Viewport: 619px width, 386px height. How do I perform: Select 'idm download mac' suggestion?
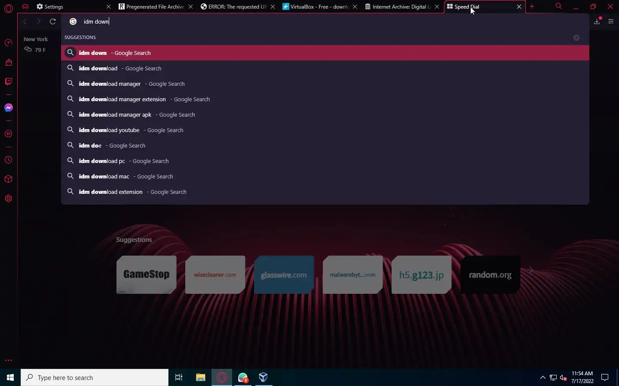pyautogui.click(x=325, y=176)
